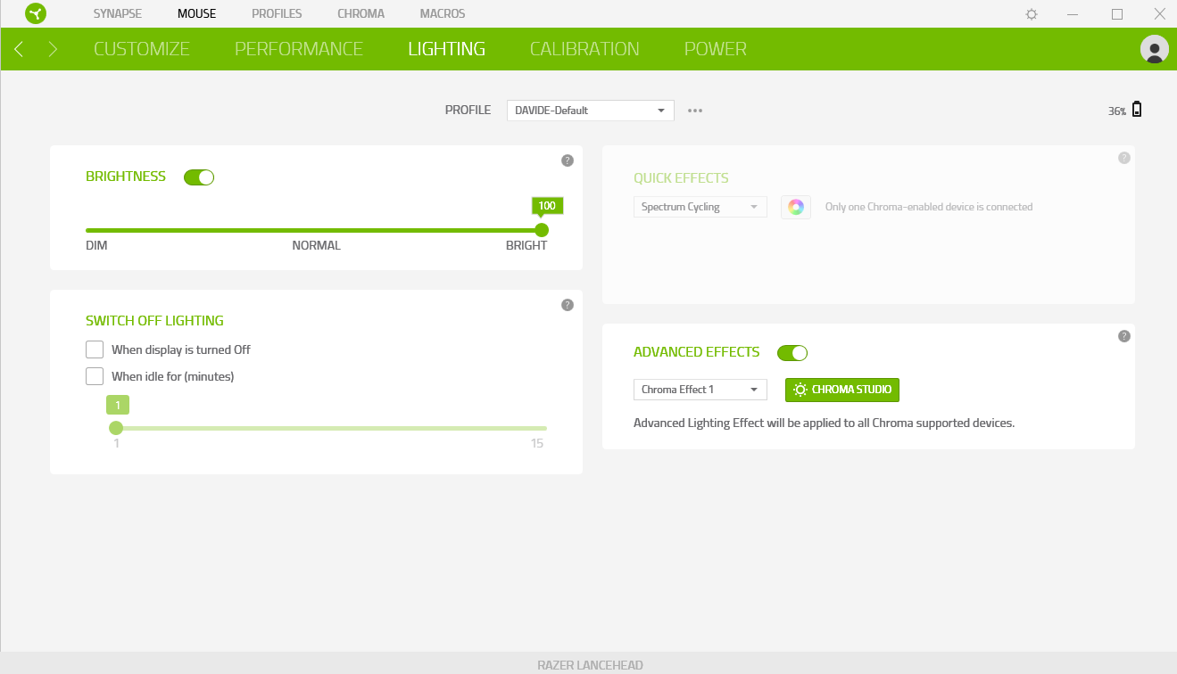Click the BRIGHT brightness label
This screenshot has width=1177, height=674.
pos(526,245)
